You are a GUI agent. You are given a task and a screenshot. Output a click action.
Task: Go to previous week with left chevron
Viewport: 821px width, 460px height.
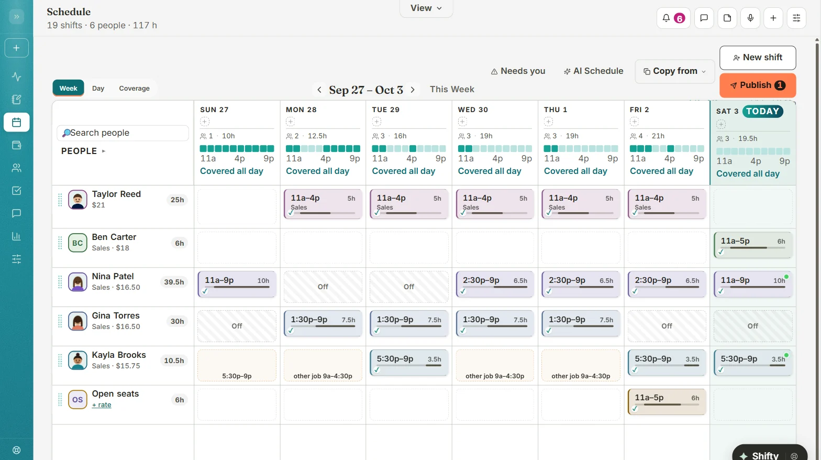[319, 90]
